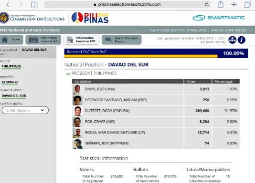Click DUTERTE, RODY (PDPLBN) name
255x183 pixels.
pos(107,111)
